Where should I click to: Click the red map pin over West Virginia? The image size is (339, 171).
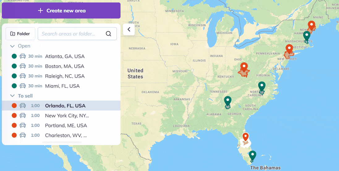[x=244, y=67]
